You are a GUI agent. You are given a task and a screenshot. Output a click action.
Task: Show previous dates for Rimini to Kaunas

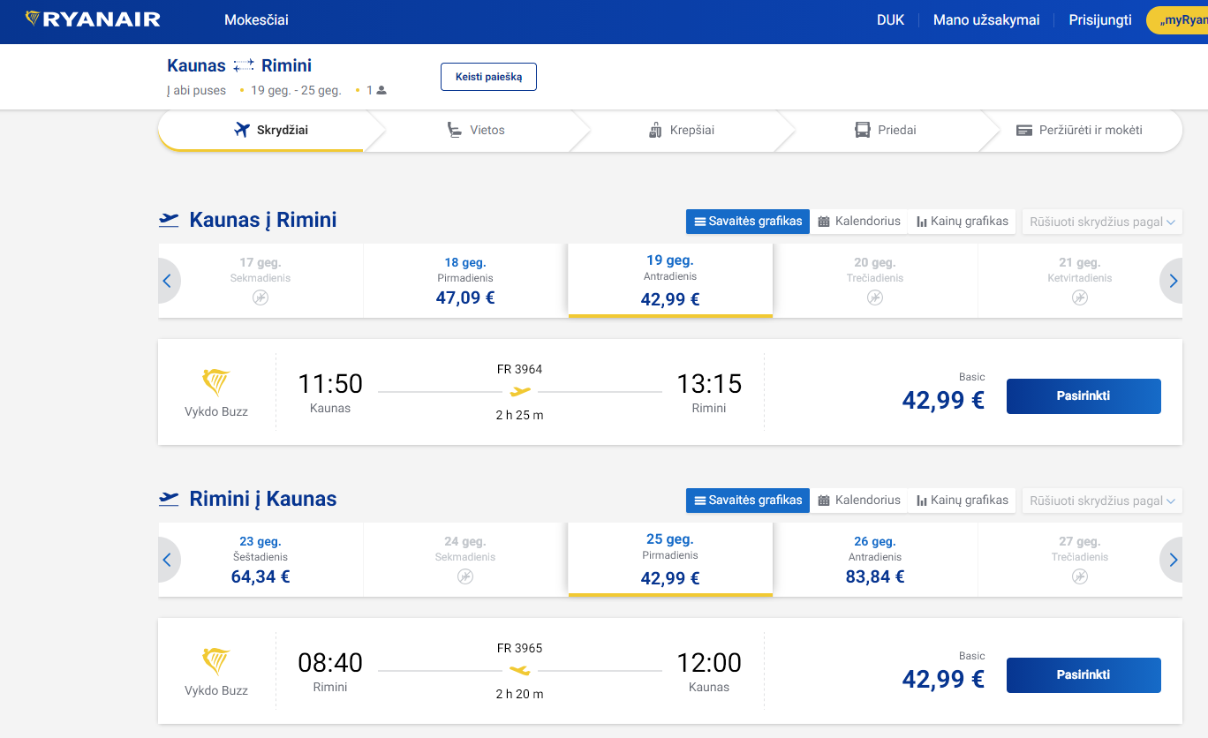[168, 560]
